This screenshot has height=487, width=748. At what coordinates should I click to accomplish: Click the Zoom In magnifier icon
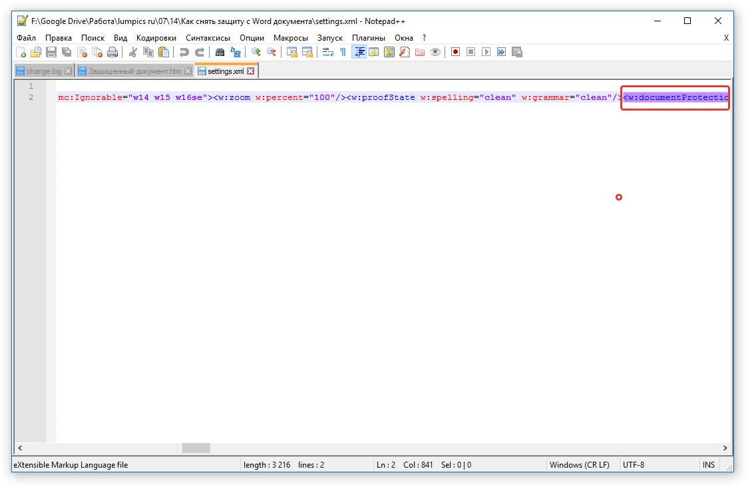coord(256,52)
